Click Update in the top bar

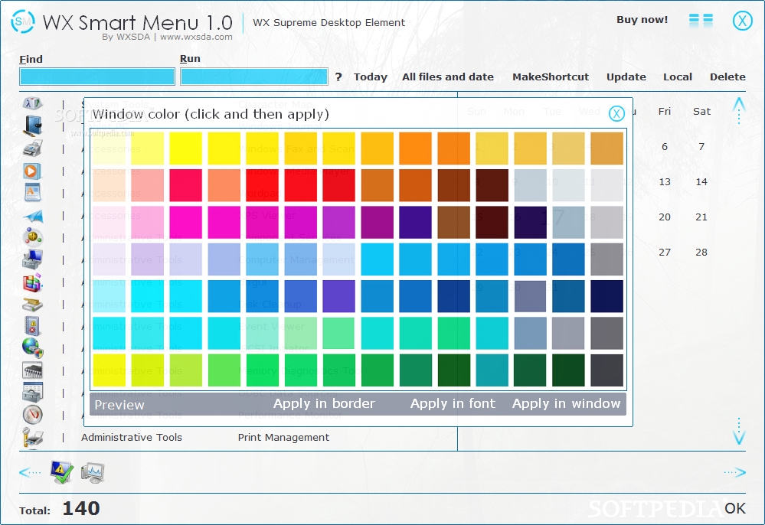[626, 77]
